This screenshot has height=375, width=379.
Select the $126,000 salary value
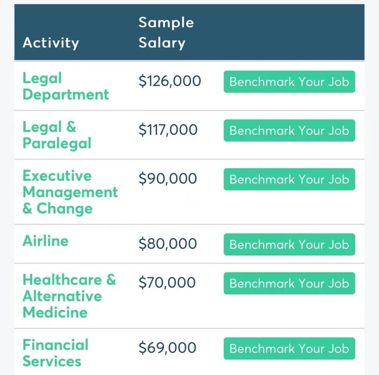[x=170, y=81]
